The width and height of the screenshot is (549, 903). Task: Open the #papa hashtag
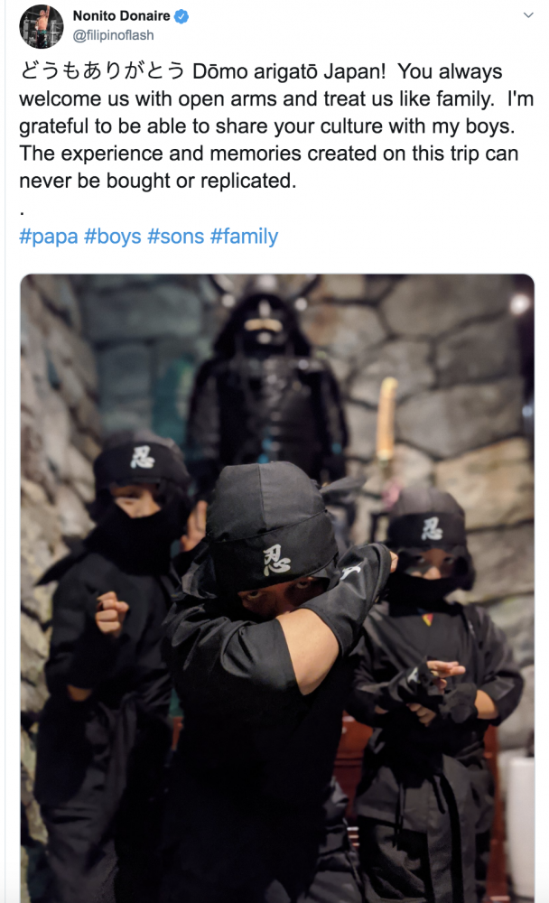pyautogui.click(x=49, y=237)
